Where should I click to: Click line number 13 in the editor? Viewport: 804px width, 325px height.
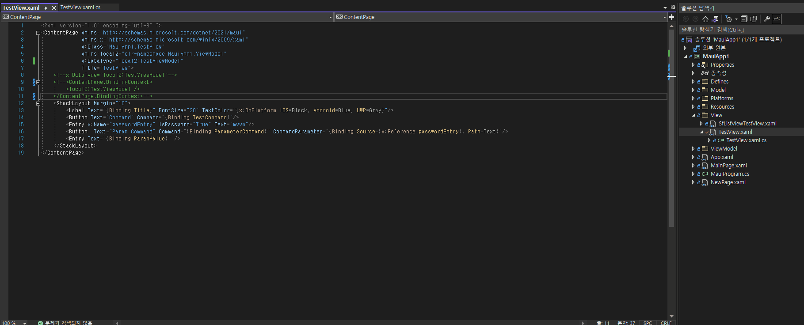21,110
